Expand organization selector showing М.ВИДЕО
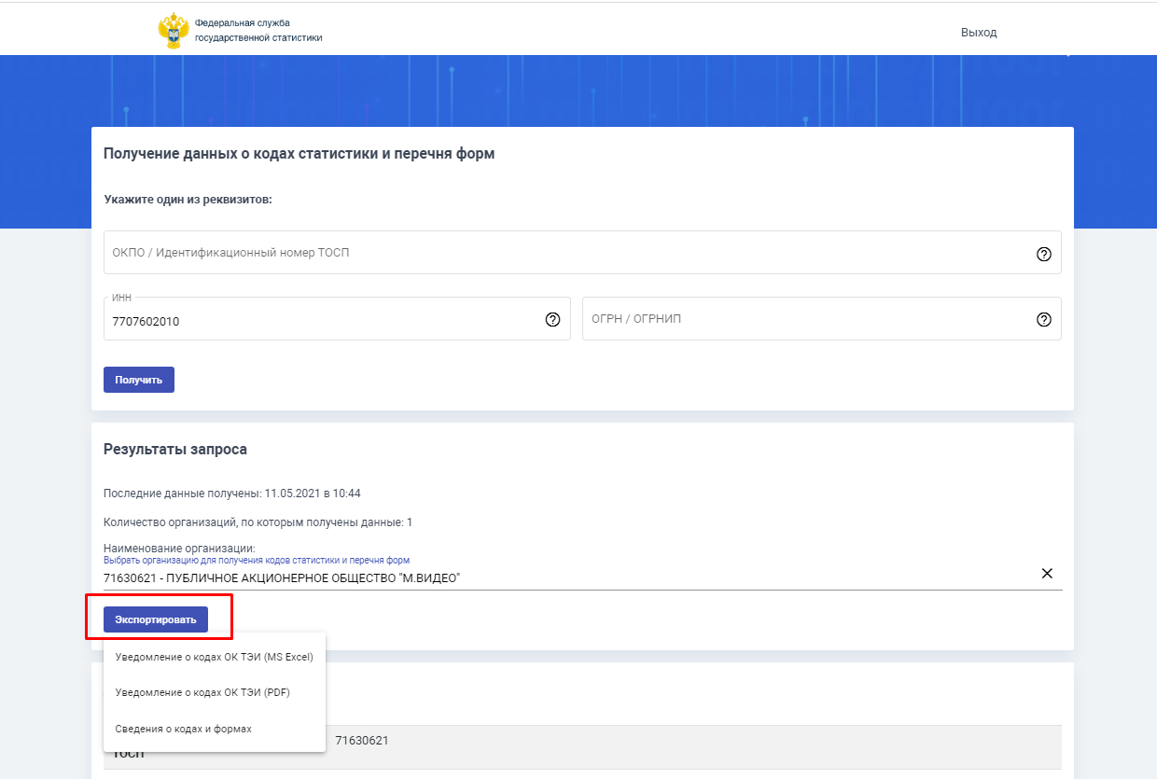Viewport: 1157px width, 779px height. 560,578
